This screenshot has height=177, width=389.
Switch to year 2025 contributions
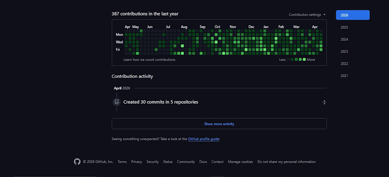click(x=344, y=27)
